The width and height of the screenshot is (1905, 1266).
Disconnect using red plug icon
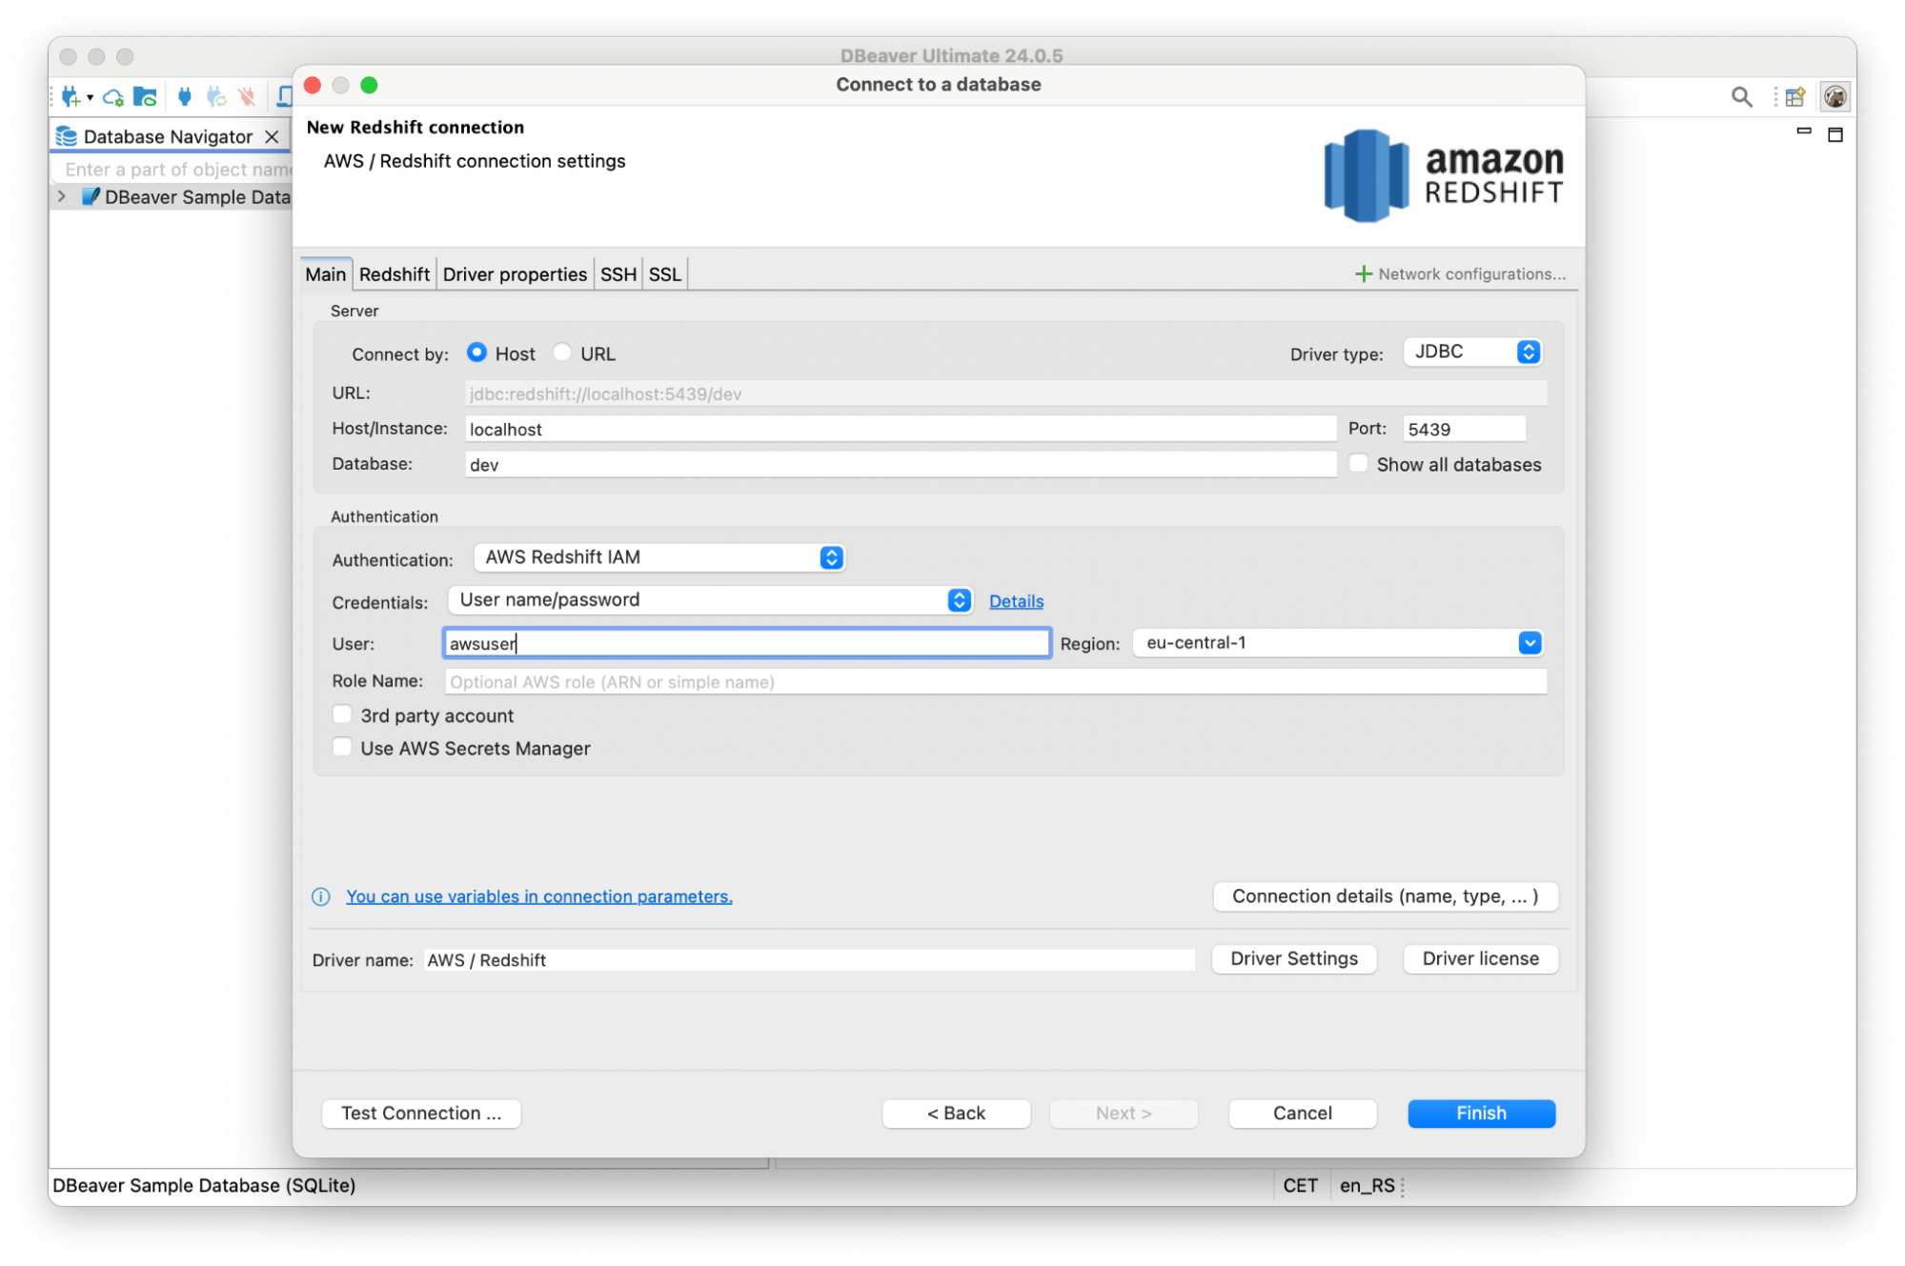click(245, 95)
